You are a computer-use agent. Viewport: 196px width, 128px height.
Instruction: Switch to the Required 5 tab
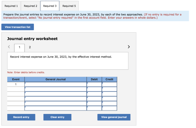pyautogui.click(x=69, y=6)
